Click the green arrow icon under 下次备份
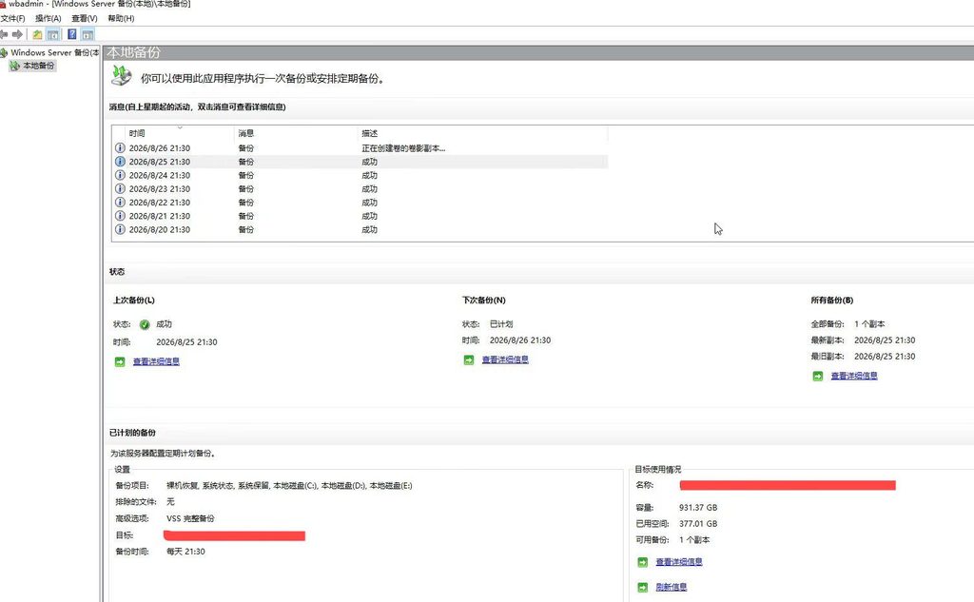Image resolution: width=974 pixels, height=602 pixels. pos(469,359)
